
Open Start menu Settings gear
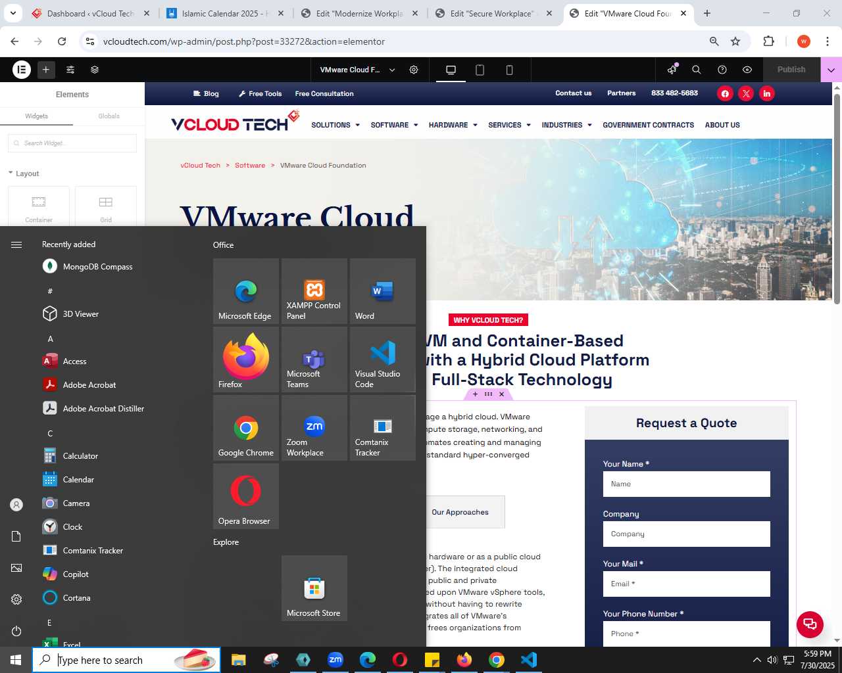tap(16, 599)
